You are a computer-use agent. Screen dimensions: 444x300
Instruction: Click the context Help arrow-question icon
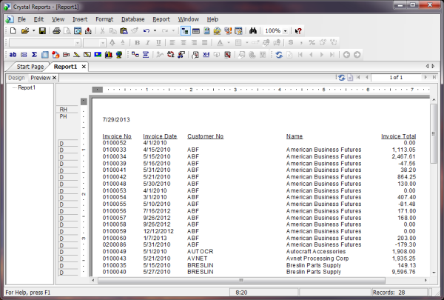pos(298,31)
